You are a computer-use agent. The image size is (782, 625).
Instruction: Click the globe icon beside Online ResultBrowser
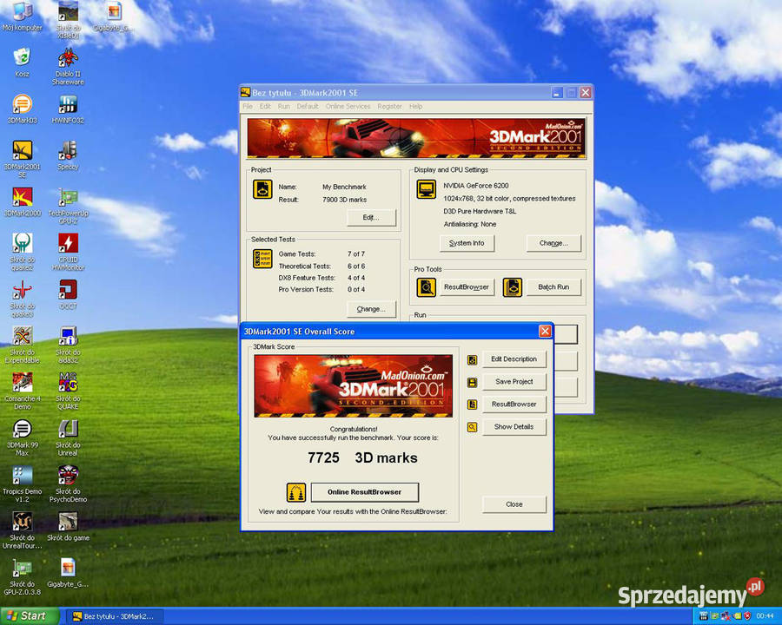[295, 492]
